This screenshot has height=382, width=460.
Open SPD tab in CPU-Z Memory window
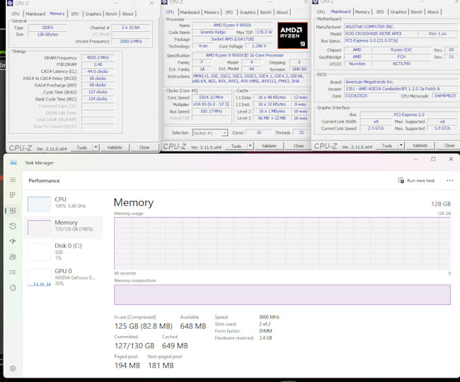75,13
